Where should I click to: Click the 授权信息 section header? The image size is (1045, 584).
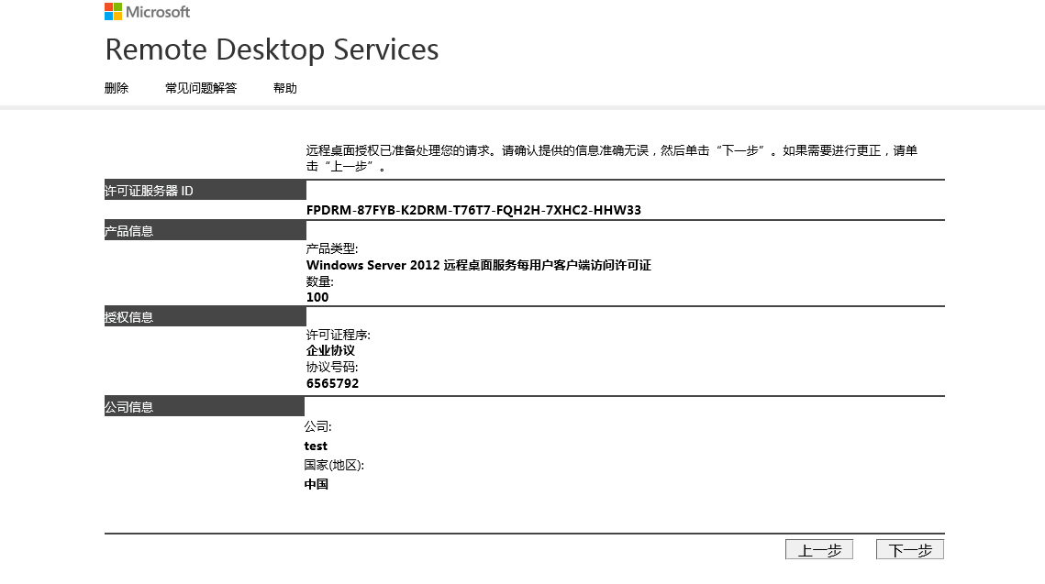click(x=205, y=317)
